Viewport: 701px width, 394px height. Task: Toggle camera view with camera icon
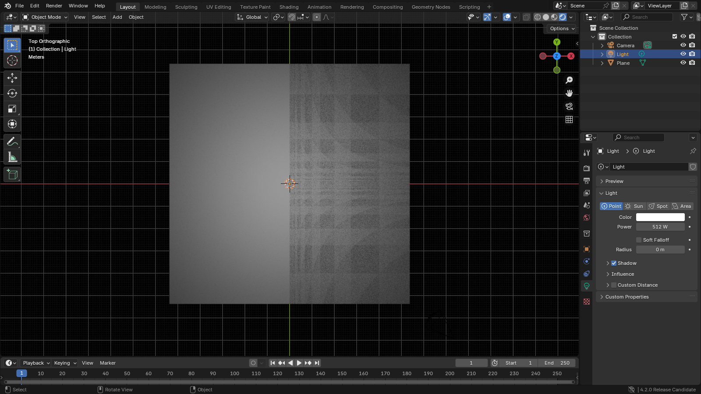[569, 106]
